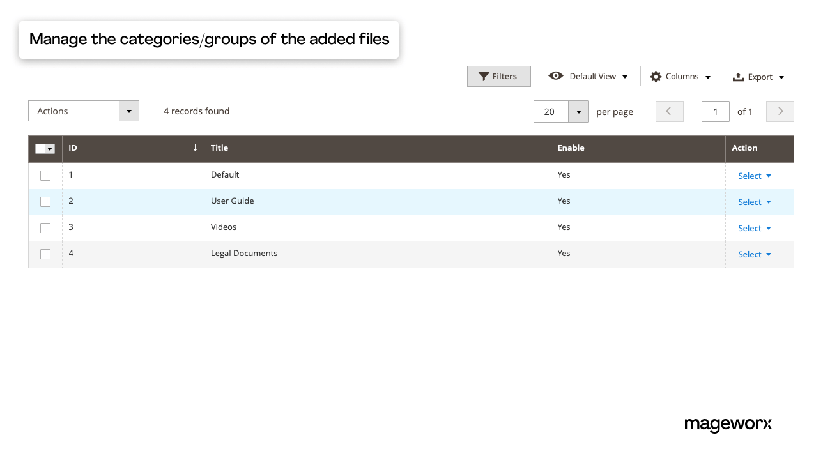Click inside the page number field
The width and height of the screenshot is (823, 465).
(715, 111)
